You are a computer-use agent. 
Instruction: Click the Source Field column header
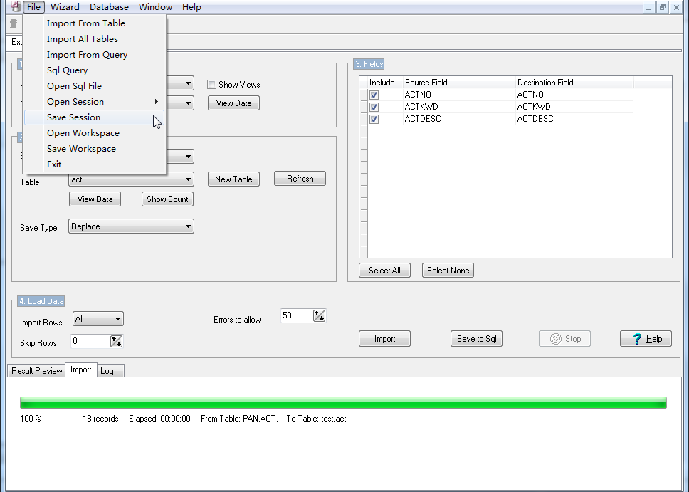coord(459,82)
